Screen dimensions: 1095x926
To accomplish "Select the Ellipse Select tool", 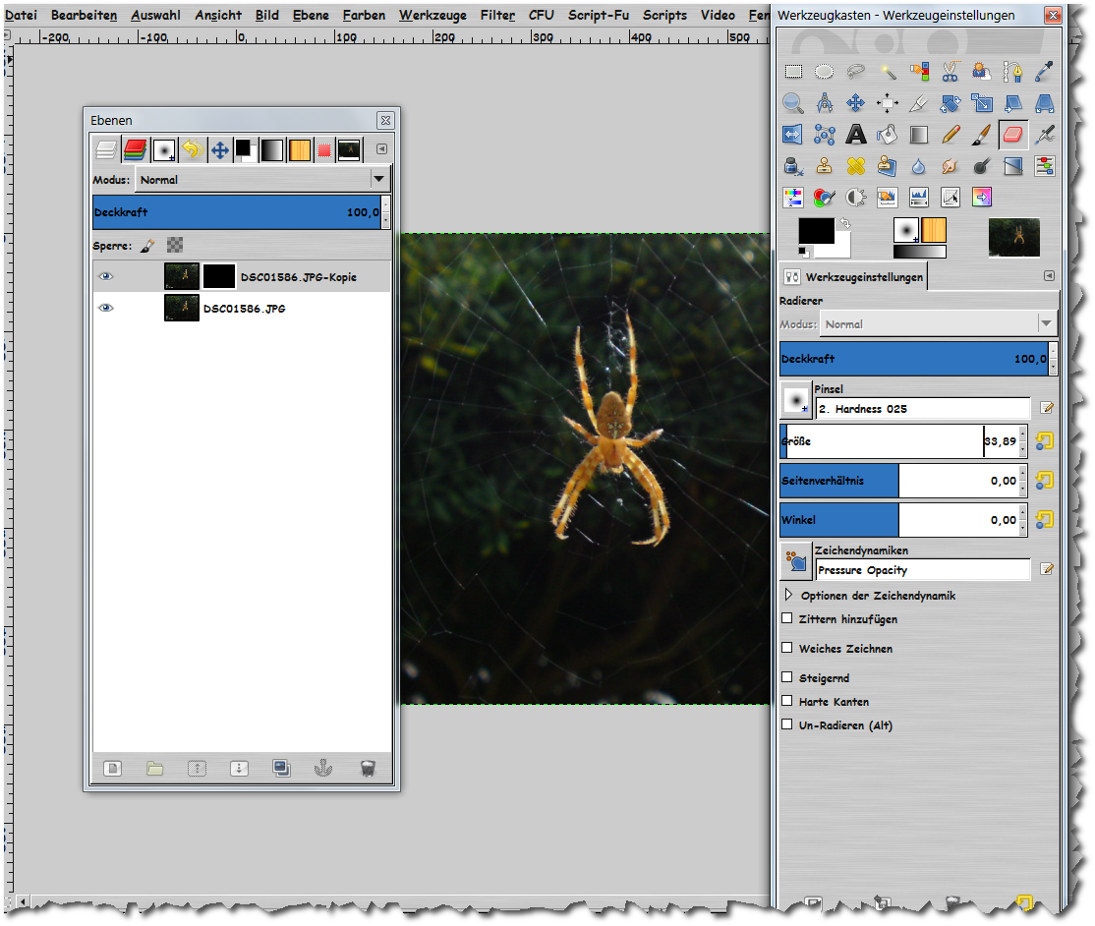I will click(824, 71).
